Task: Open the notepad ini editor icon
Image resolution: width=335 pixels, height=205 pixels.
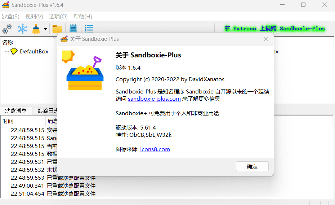Action: (x=73, y=29)
